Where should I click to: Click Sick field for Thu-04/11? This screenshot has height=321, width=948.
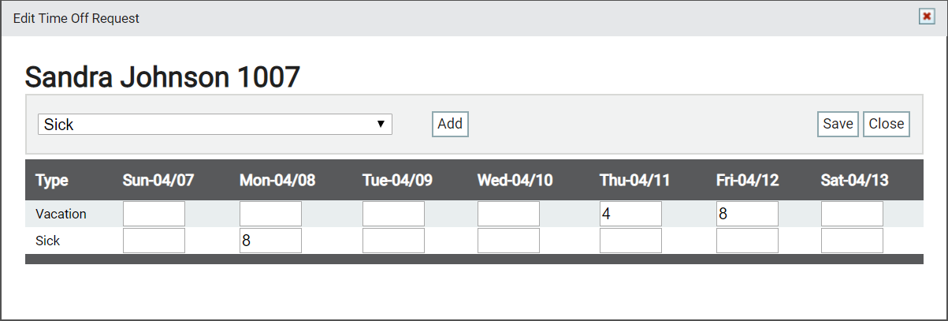point(630,241)
